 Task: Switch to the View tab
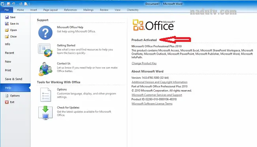(x=117, y=10)
